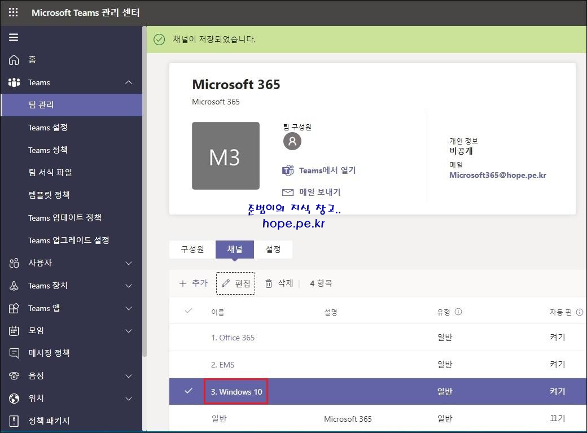
Task: Click the 메일 보내기 link
Action: coord(319,193)
